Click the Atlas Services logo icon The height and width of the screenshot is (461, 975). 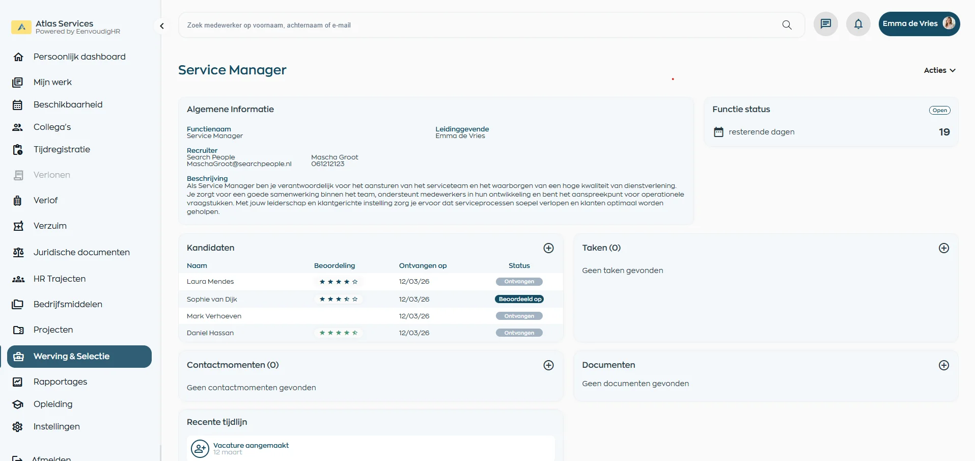click(21, 27)
